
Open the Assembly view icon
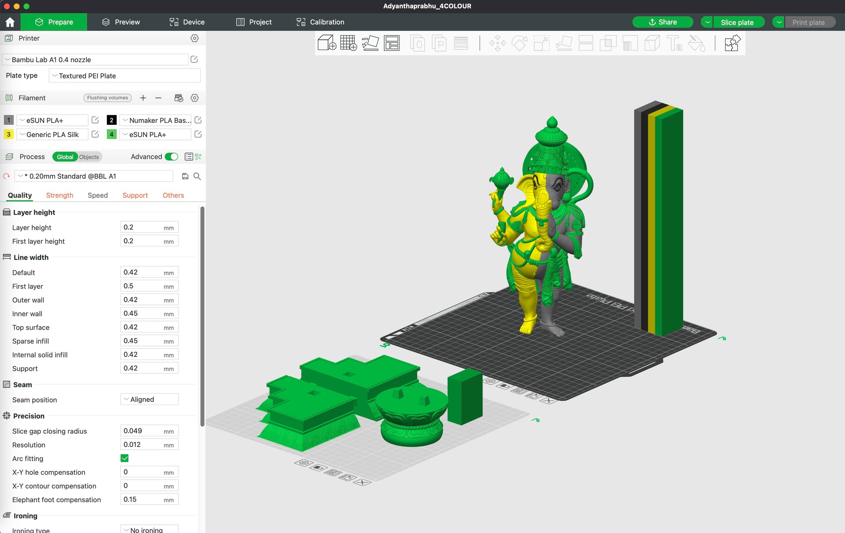pyautogui.click(x=732, y=43)
